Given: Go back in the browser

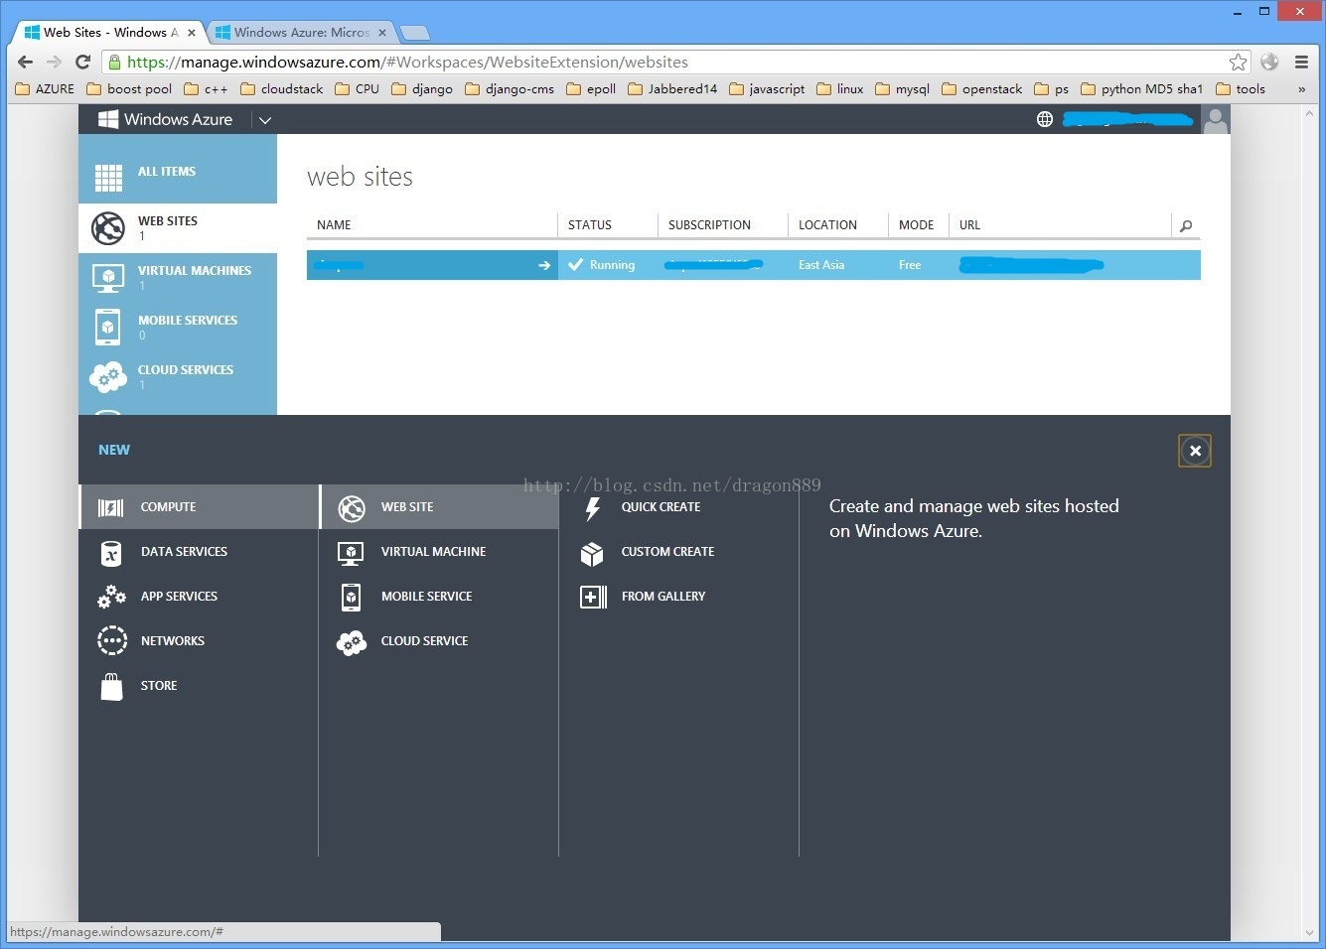Looking at the screenshot, I should (26, 62).
